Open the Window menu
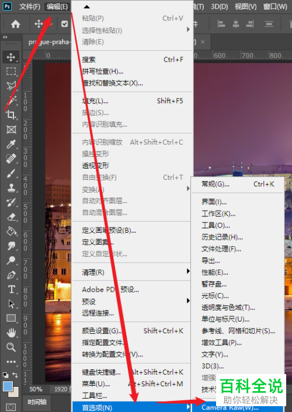292x412 pixels. pos(275,6)
